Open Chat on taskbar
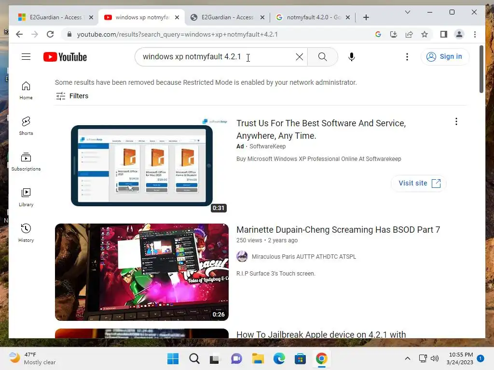 click(236, 358)
